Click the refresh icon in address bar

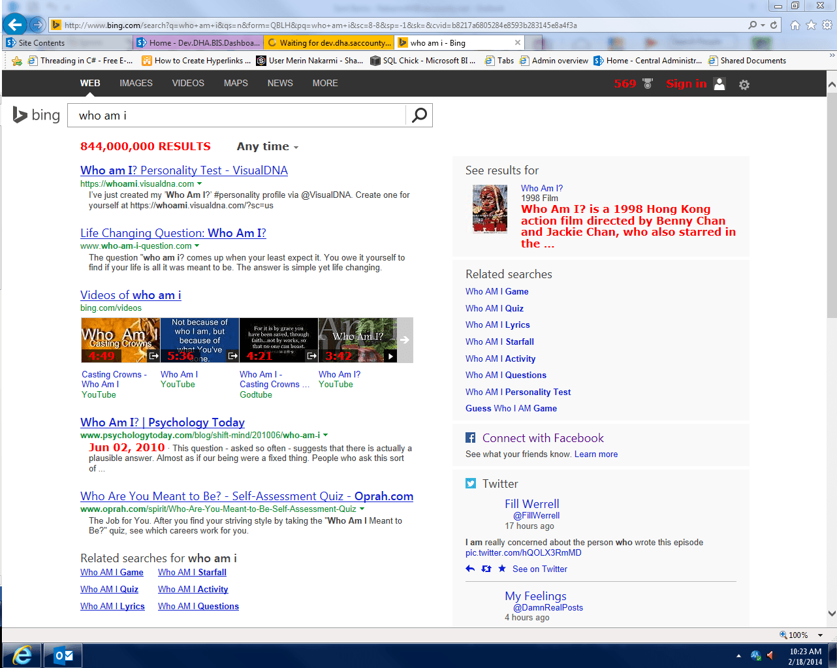(774, 25)
